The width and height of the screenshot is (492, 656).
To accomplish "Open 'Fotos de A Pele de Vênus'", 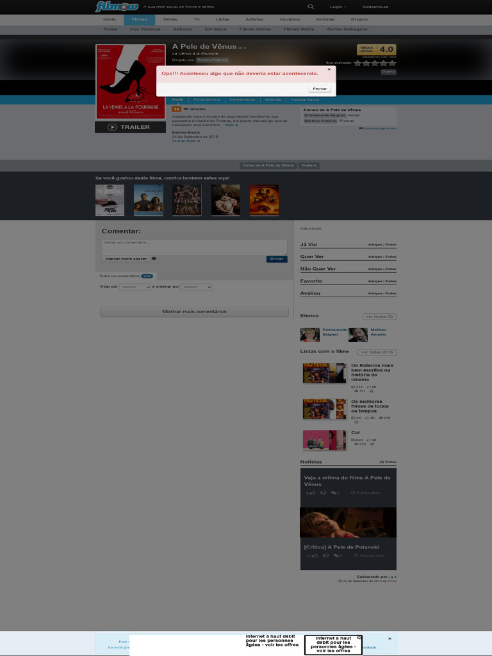I will point(268,165).
